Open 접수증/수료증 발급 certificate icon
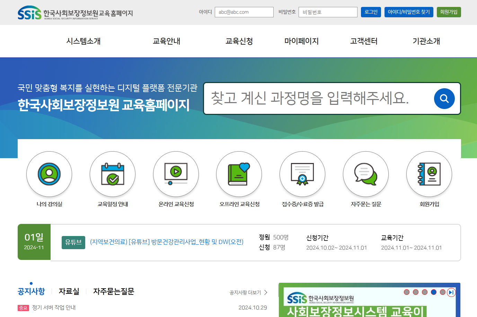Screen dimensions: 477x317 click(x=302, y=174)
